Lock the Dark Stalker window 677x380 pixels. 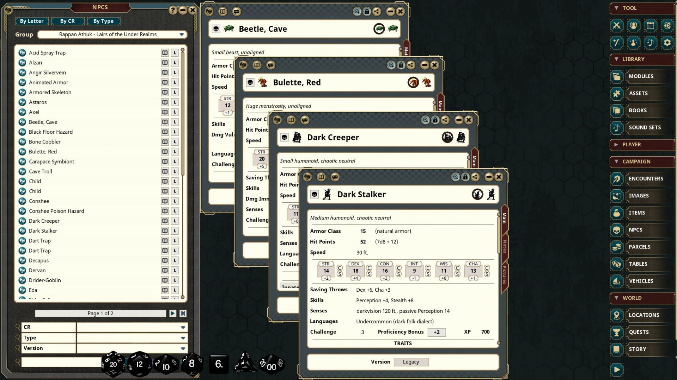tap(465, 177)
